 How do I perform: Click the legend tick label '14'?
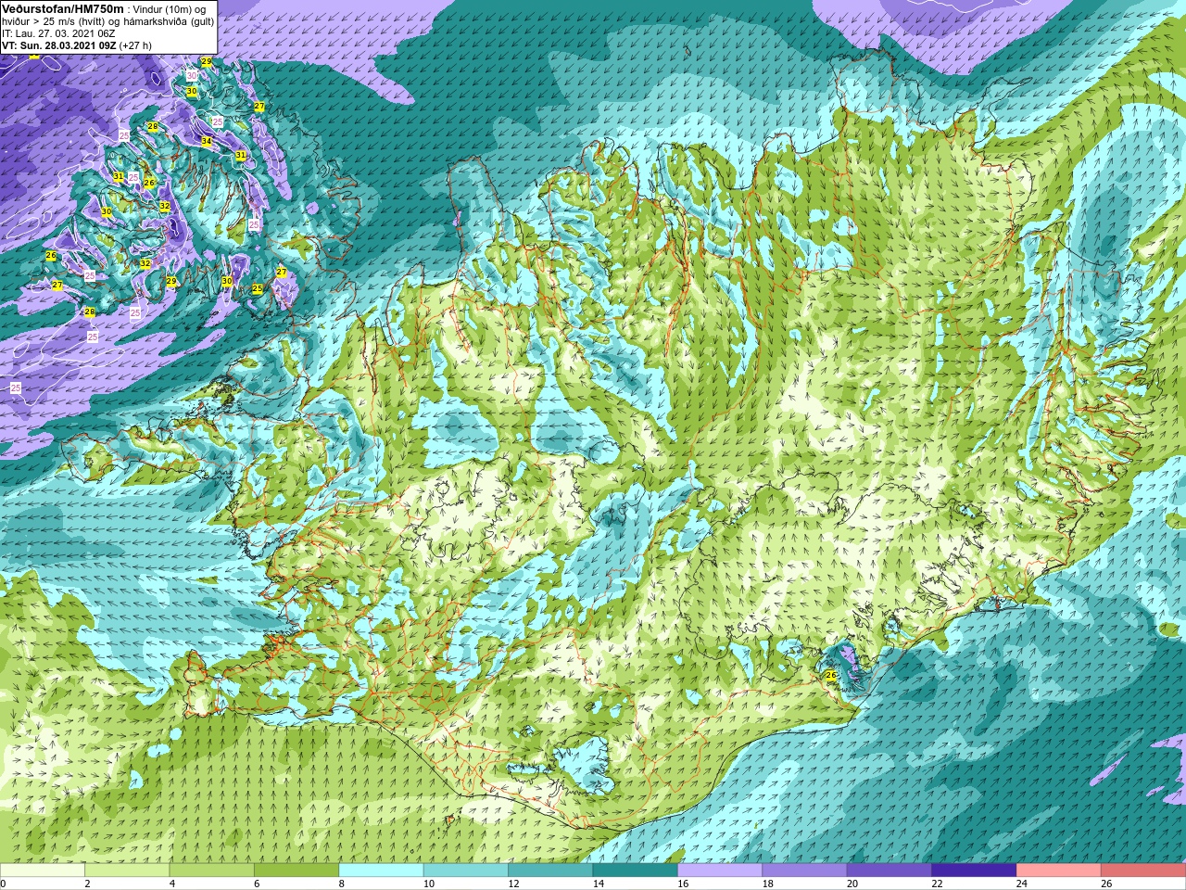tap(599, 884)
